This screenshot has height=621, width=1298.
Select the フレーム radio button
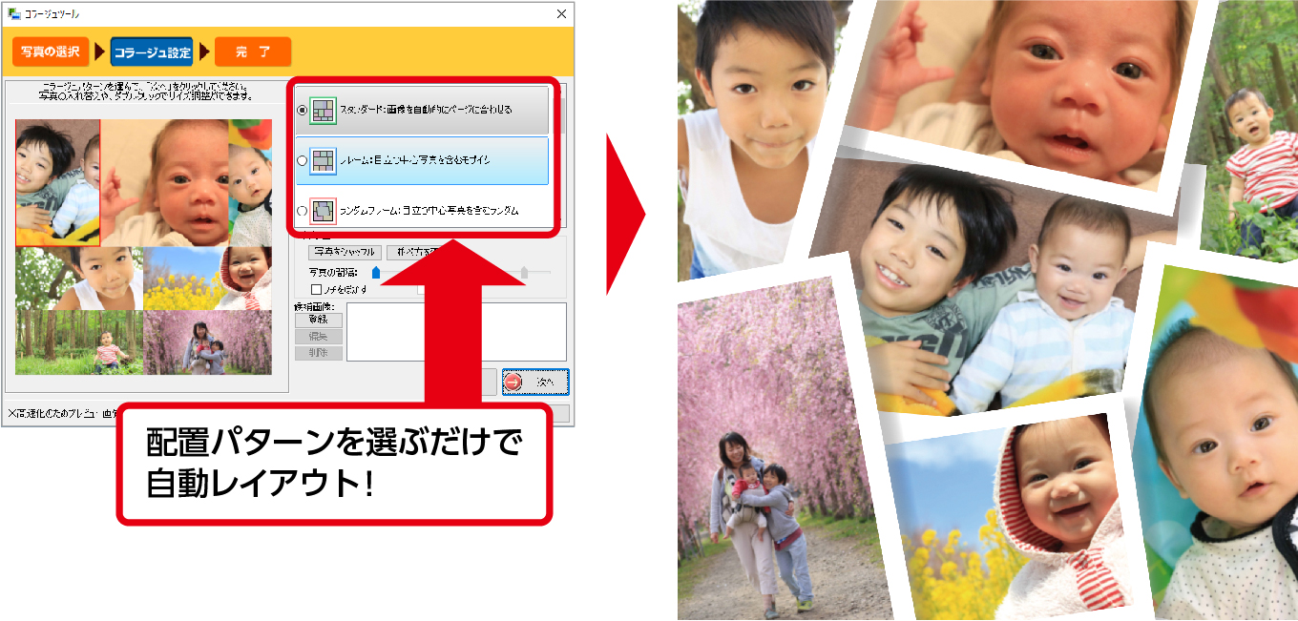pos(302,159)
